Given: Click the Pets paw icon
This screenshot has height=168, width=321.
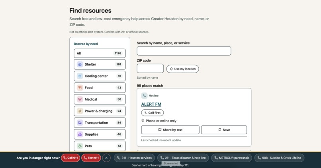Looking at the screenshot, I should [x=80, y=146].
